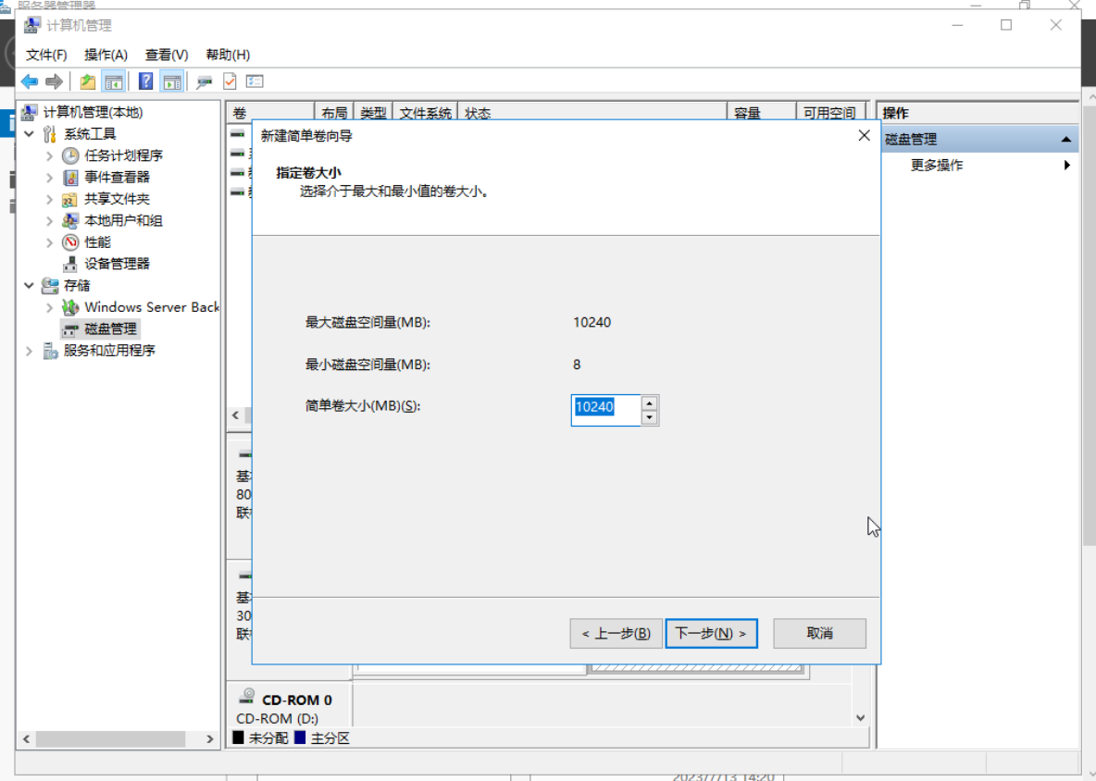Screen dimensions: 1096x781
Task: Open the 帮助(H) menu
Action: 228,55
